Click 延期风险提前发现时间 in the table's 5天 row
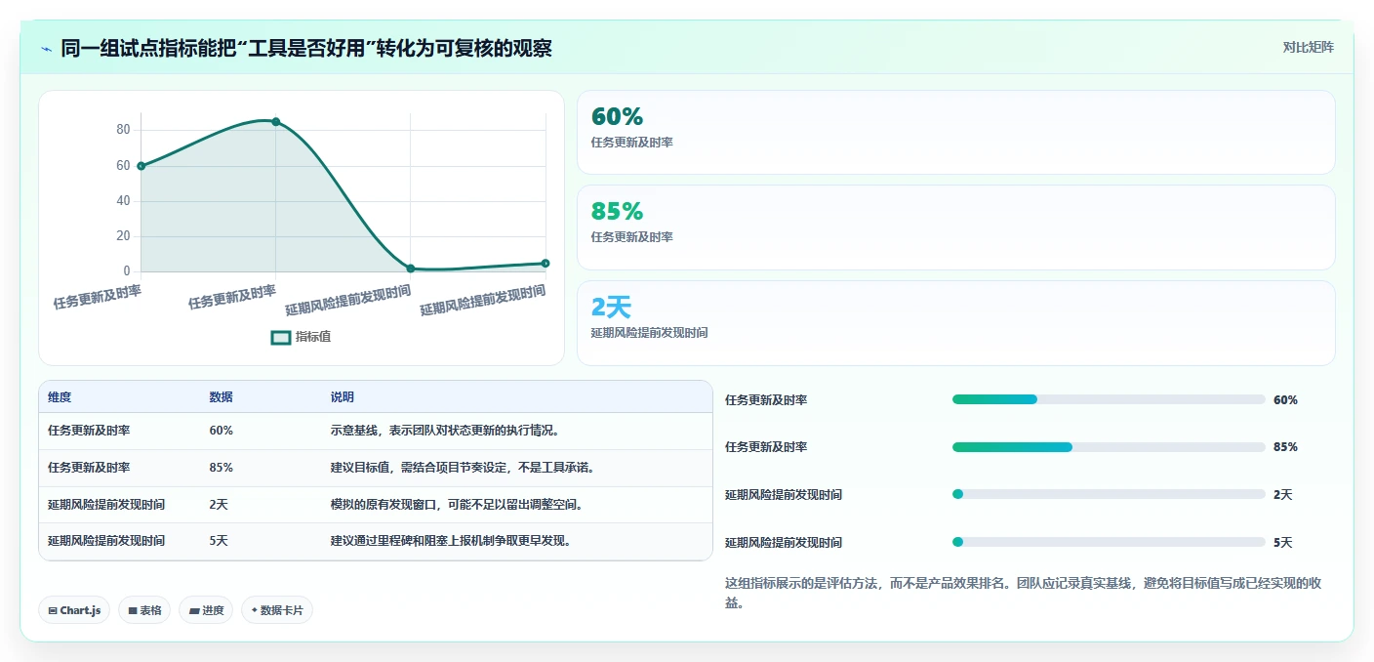This screenshot has width=1374, height=662. click(x=106, y=541)
